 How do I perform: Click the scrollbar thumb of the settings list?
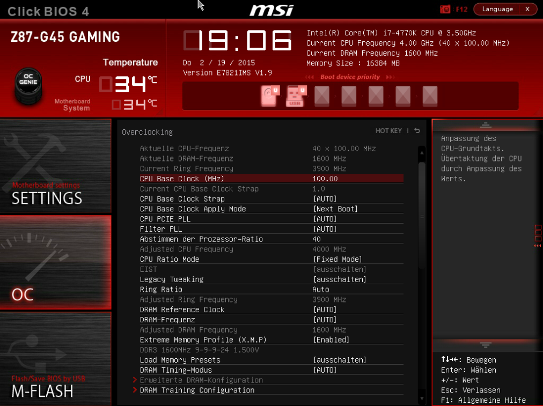coord(422,215)
